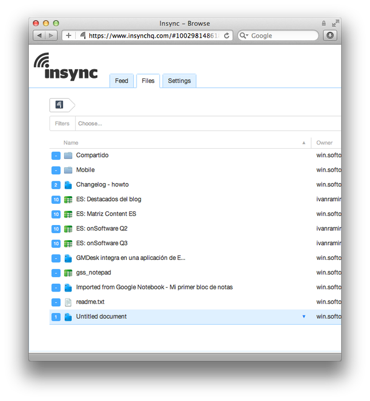This screenshot has height=401, width=370.
Task: Click the lock icon in the title bar
Action: (x=324, y=23)
